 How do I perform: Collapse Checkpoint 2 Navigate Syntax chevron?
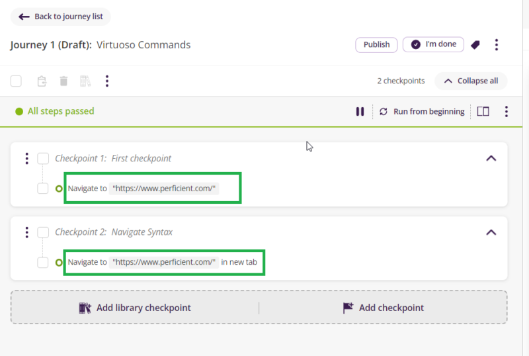coord(491,233)
